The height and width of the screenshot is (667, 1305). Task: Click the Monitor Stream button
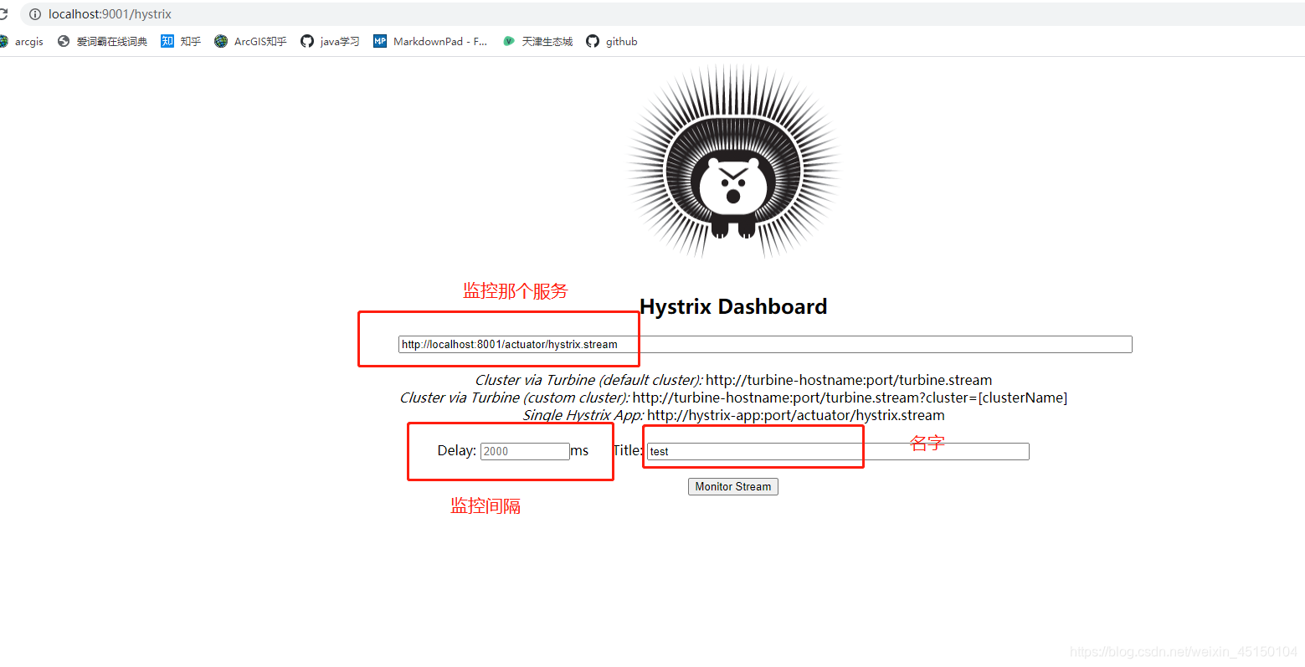733,486
